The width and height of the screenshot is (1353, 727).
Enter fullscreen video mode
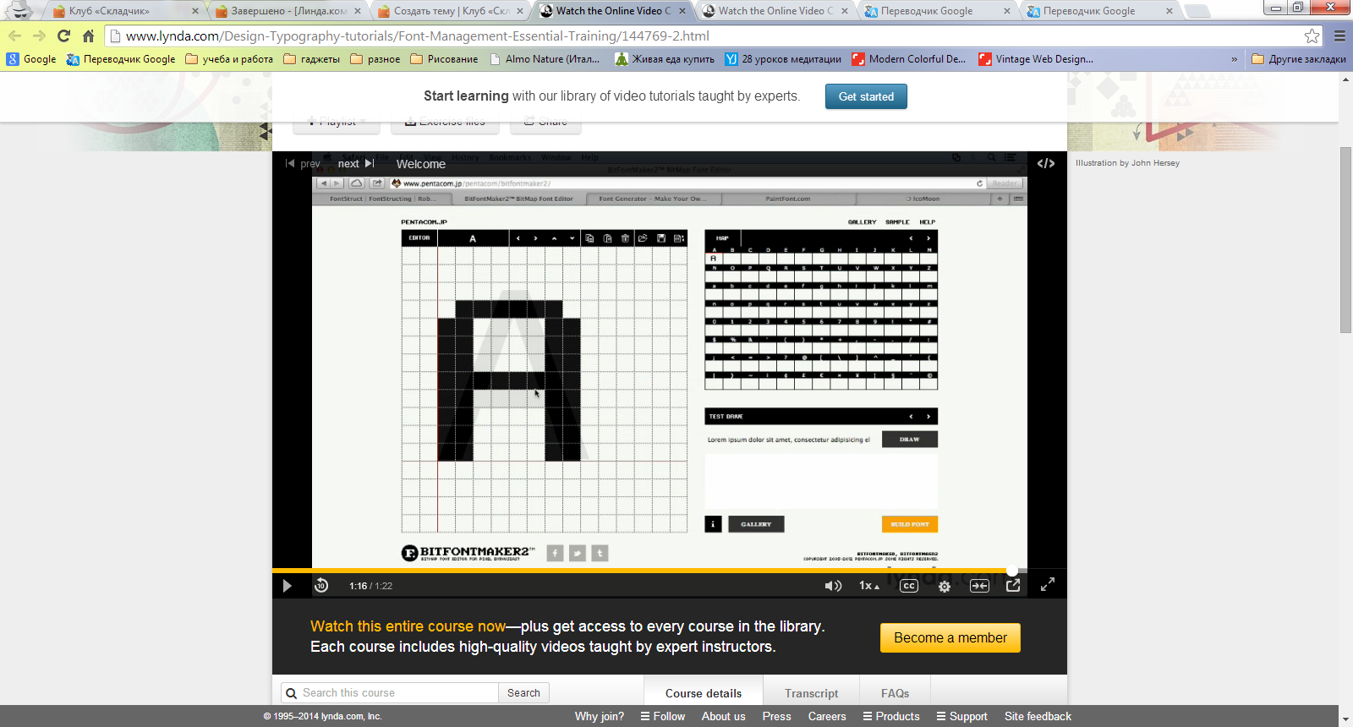coord(1047,584)
